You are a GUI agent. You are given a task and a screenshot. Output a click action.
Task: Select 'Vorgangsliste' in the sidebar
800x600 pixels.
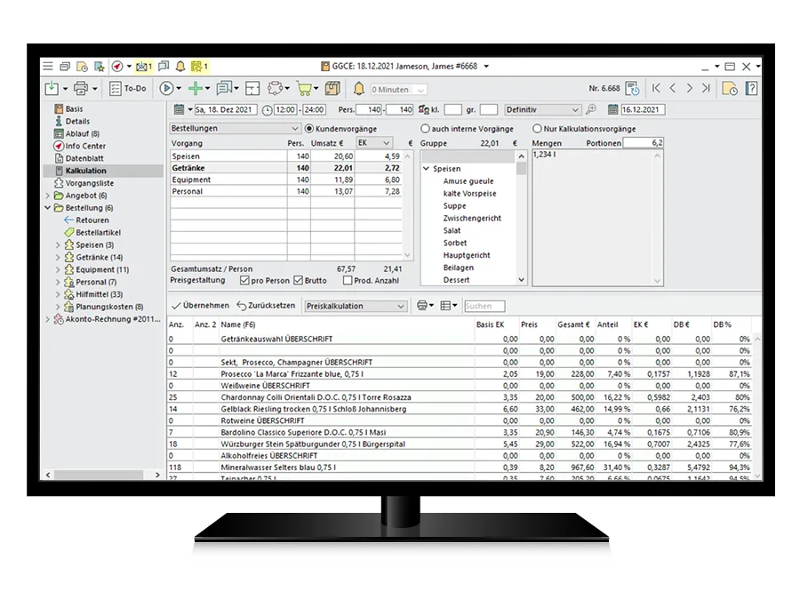point(90,183)
